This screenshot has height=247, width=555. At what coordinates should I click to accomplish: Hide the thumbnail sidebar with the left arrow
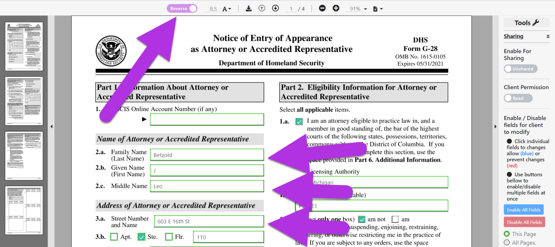click(51, 126)
